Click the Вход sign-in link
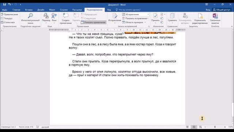234x132 pixels. pos(208,10)
